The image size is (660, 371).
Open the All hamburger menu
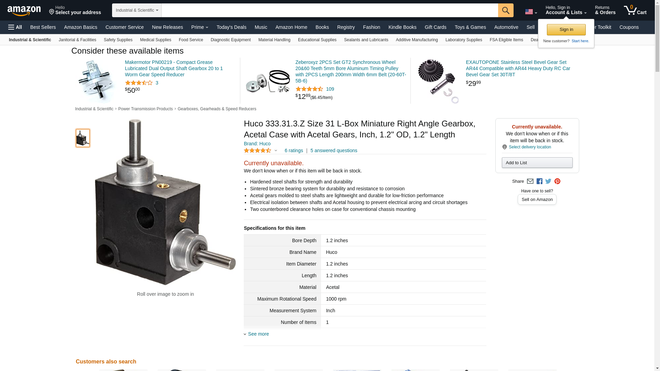[15, 27]
